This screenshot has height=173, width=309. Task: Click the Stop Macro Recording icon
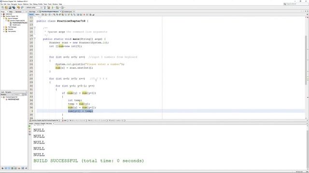click(87, 14)
